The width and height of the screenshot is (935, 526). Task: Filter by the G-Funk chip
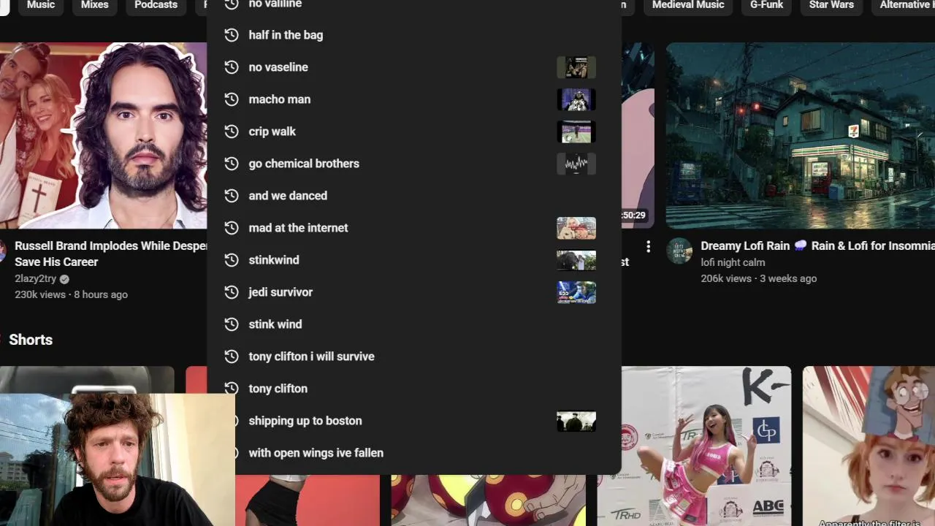(x=766, y=5)
